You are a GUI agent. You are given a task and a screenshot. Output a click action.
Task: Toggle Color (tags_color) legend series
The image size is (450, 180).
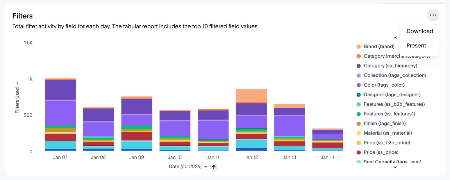pyautogui.click(x=381, y=85)
